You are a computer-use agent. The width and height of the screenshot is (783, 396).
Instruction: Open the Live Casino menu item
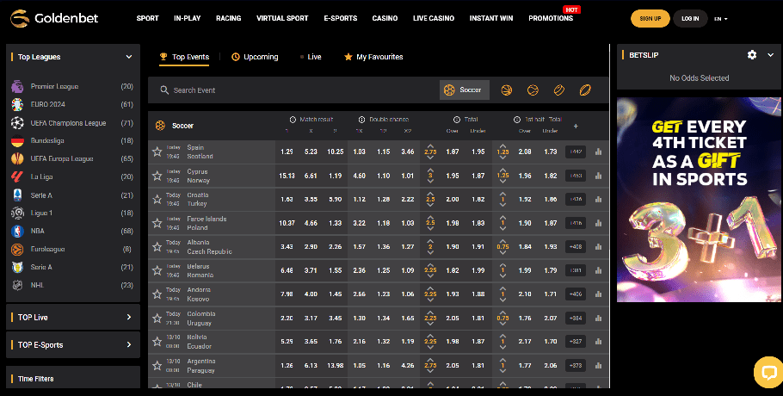coord(433,18)
